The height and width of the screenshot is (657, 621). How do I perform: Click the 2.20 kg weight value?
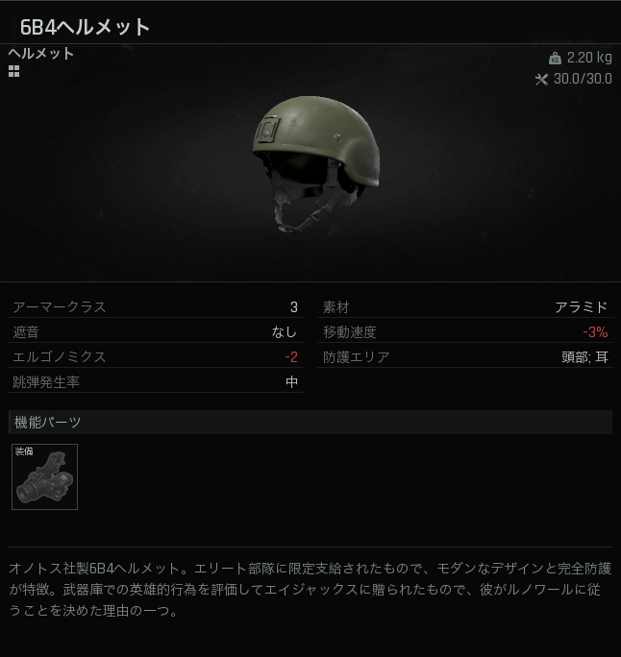point(589,58)
